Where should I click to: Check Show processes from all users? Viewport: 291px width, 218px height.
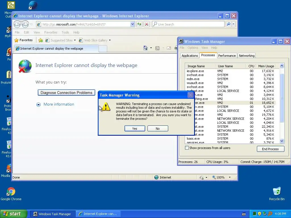(187, 148)
